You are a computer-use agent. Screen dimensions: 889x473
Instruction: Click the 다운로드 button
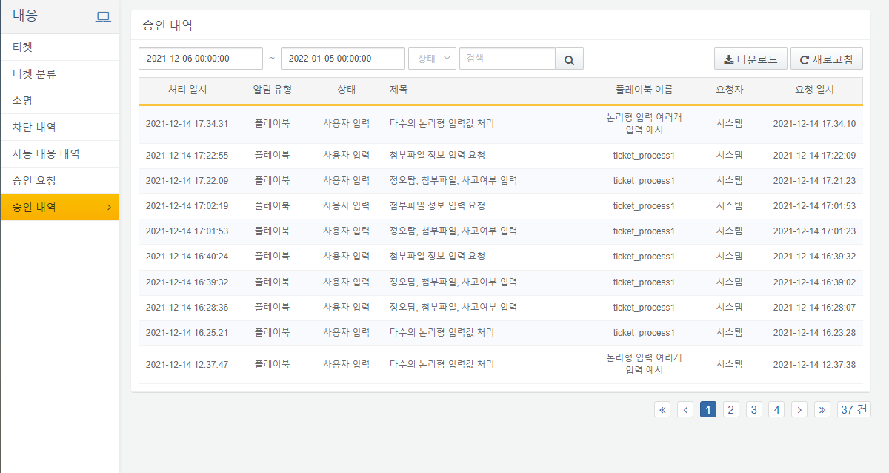tap(750, 59)
